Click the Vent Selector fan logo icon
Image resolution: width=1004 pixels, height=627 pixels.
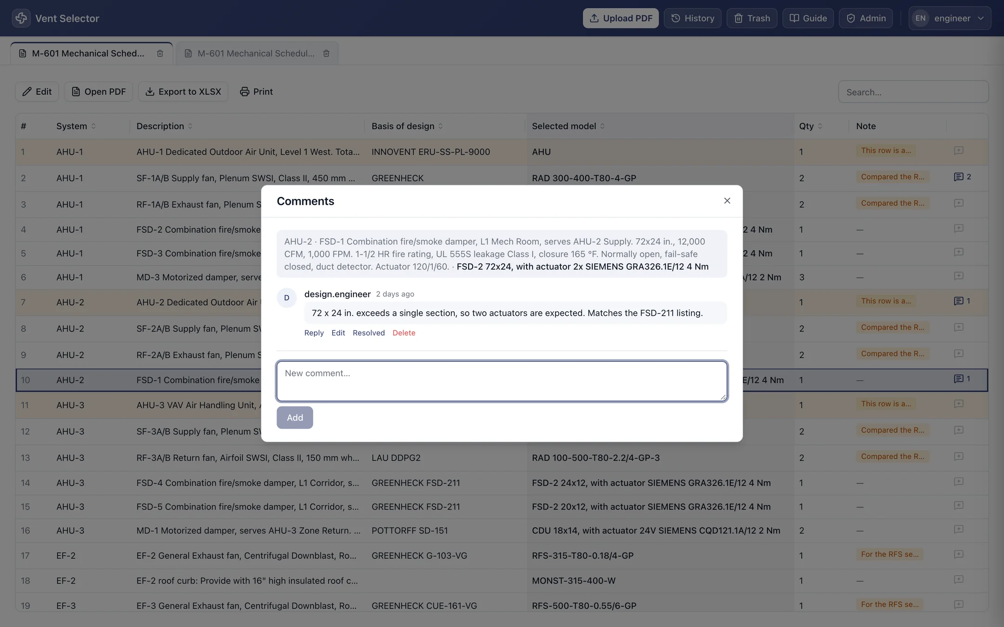21,18
